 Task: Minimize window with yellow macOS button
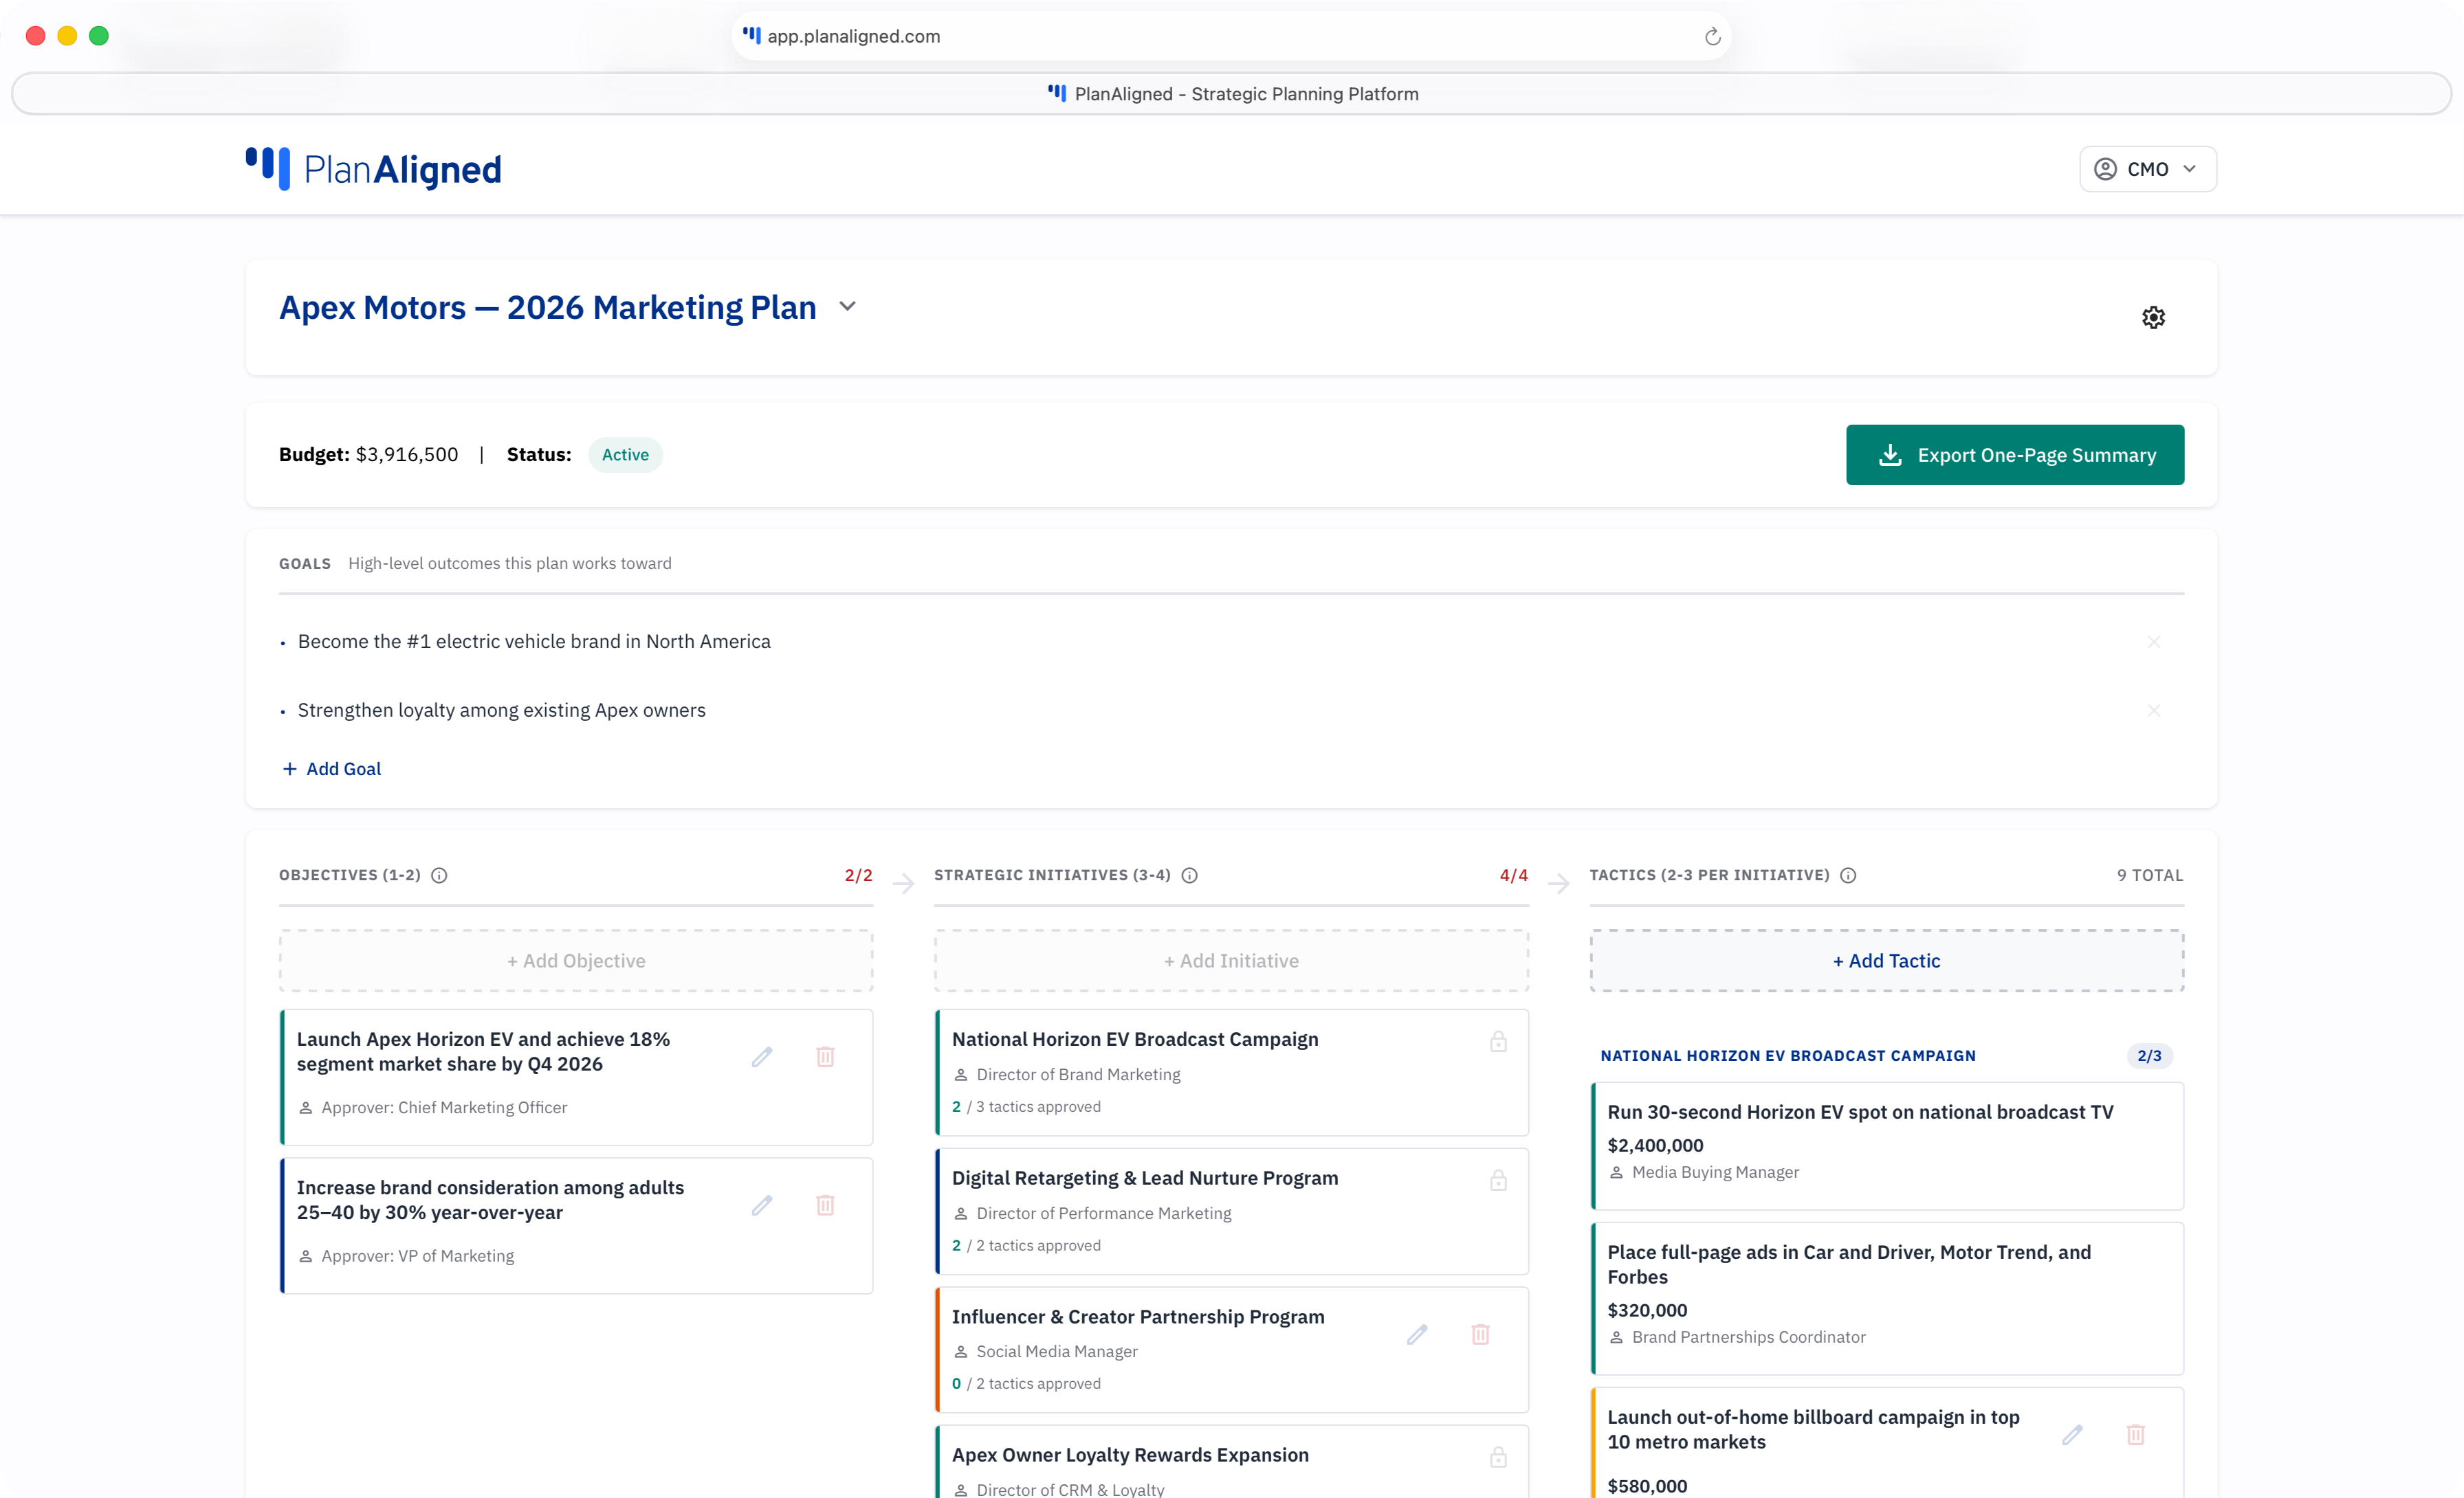pos(67,36)
